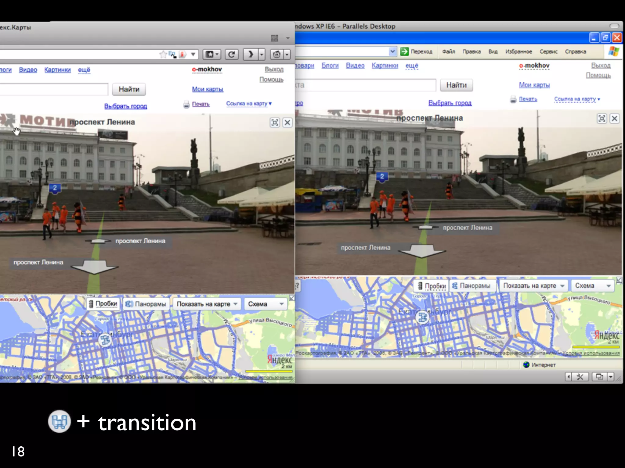This screenshot has height=468, width=625.
Task: Toggle Пробки traffic layer on left map
Action: tap(103, 304)
